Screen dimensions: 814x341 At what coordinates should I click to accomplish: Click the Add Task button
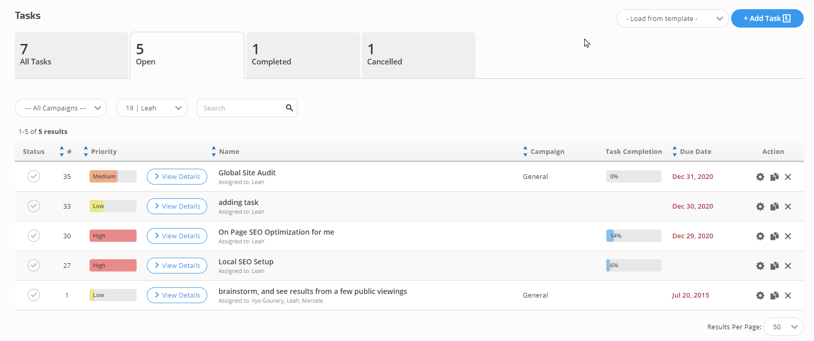[766, 18]
